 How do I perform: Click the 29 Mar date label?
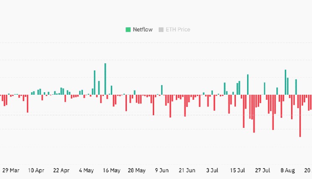click(x=11, y=171)
